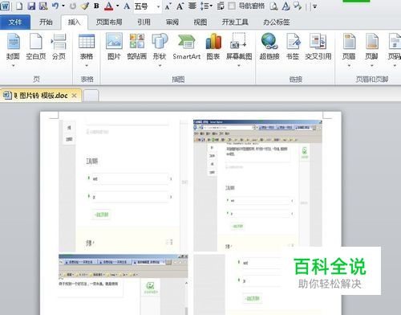Open the font size 五号 combo box
401x315 pixels.
tap(148, 6)
